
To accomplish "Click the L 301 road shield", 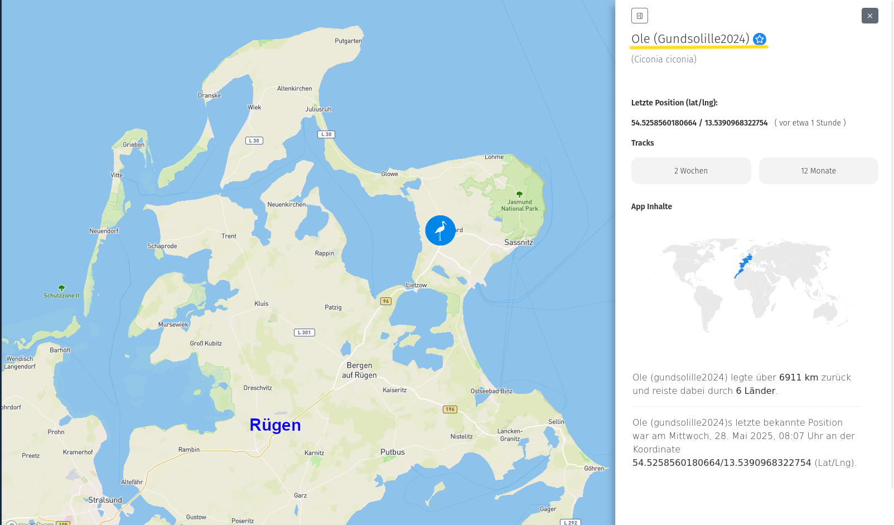I will click(x=304, y=333).
